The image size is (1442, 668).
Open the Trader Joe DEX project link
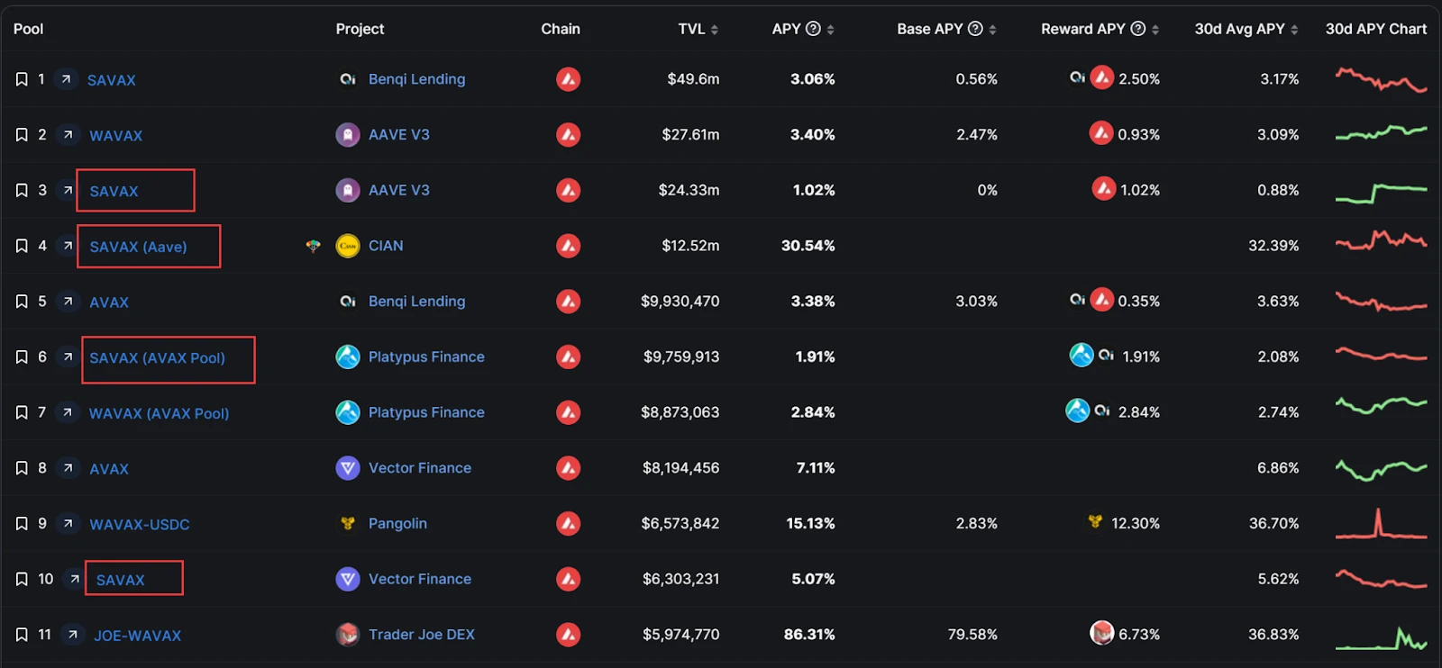coord(422,635)
